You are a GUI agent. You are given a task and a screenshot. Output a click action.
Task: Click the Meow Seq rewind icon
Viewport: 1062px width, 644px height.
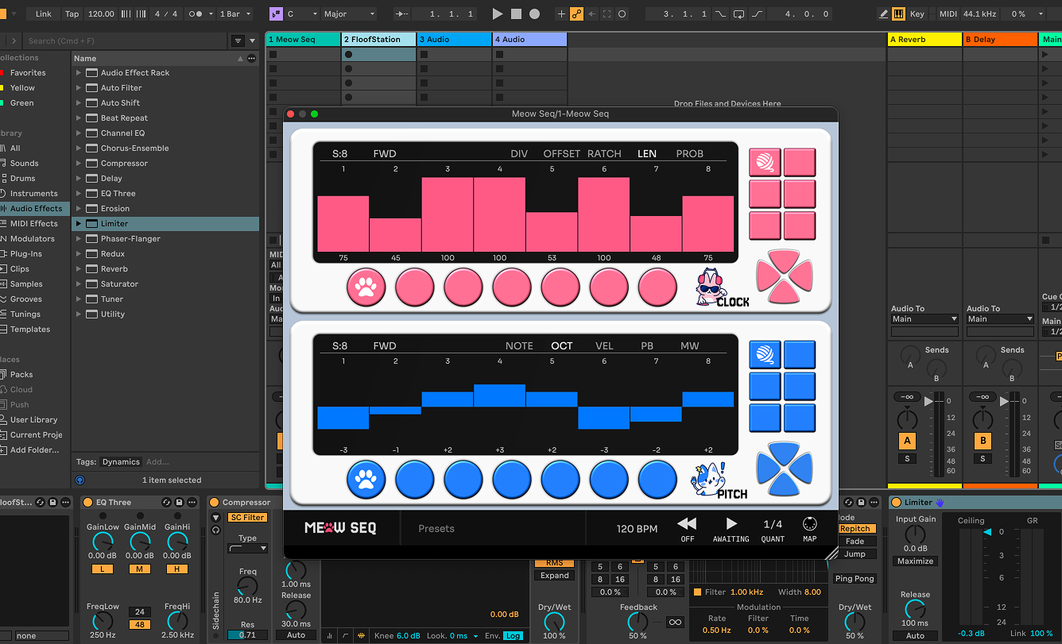pos(687,523)
